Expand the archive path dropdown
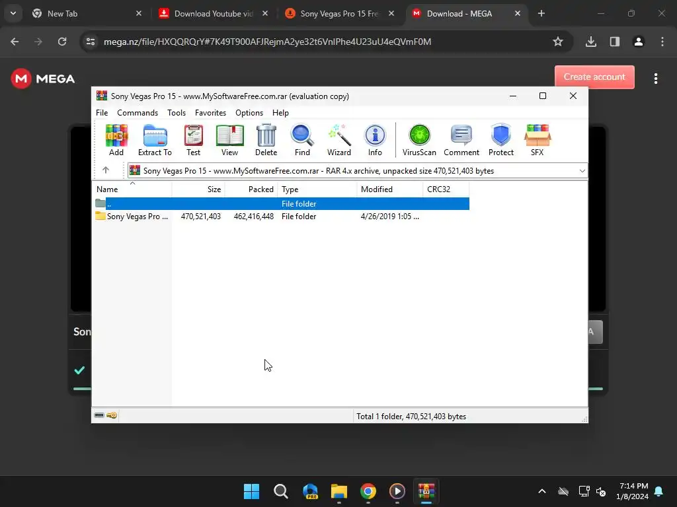The height and width of the screenshot is (507, 677). [582, 171]
